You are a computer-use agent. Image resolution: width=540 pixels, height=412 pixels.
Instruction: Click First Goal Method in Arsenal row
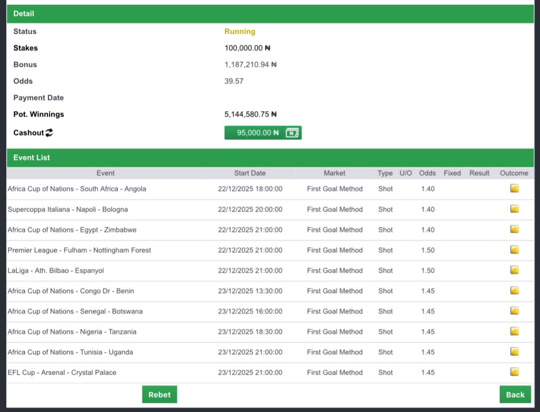(335, 373)
